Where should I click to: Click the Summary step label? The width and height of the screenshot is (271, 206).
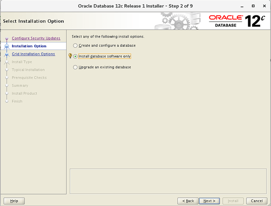click(20, 86)
